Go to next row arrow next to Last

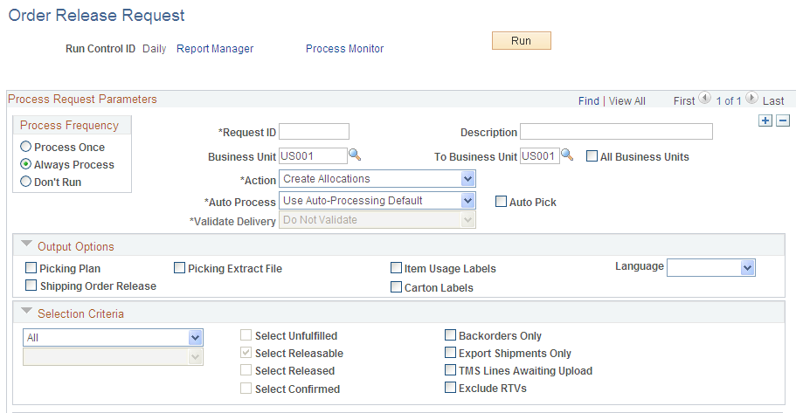751,98
